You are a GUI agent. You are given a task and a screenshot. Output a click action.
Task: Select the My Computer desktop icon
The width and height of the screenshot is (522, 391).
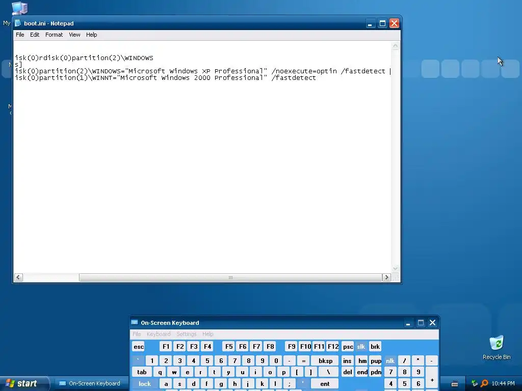[19, 8]
